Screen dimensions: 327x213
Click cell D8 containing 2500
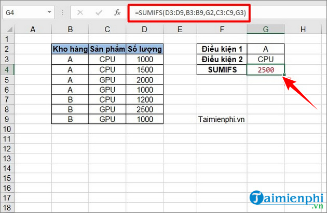(x=144, y=109)
